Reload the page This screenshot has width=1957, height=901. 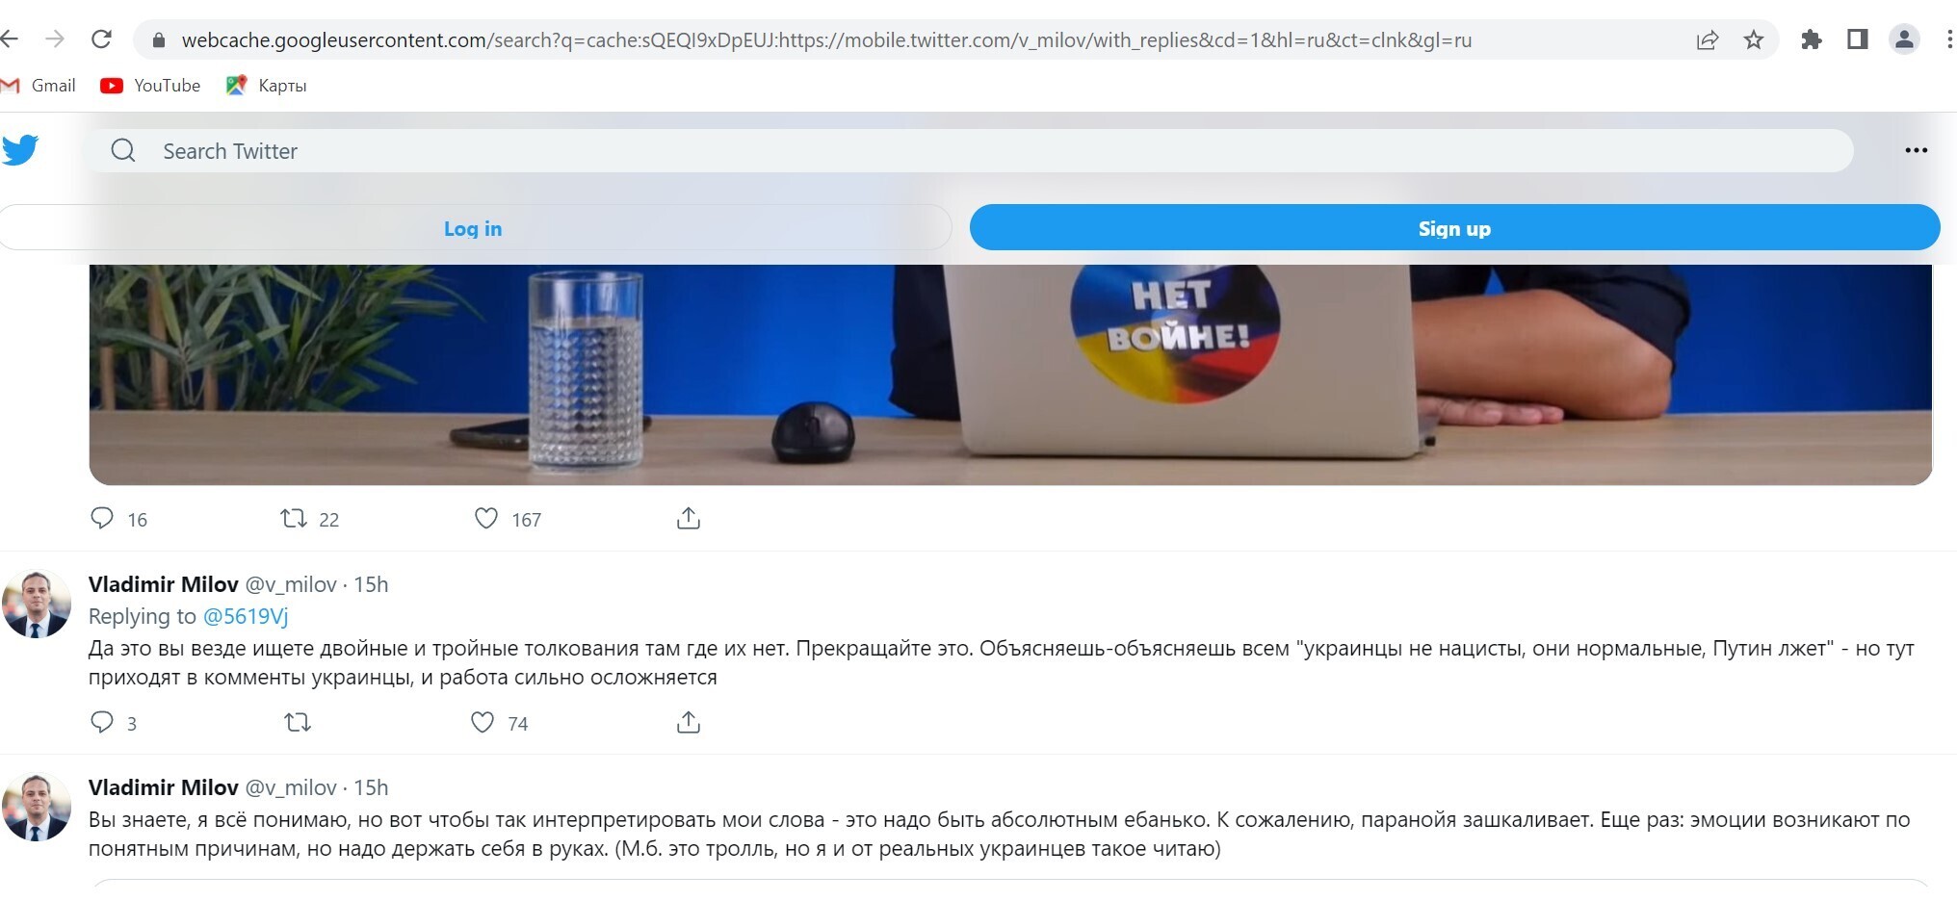click(101, 39)
